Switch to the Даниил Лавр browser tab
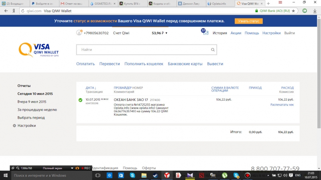This screenshot has height=180, width=321. [x=191, y=4]
